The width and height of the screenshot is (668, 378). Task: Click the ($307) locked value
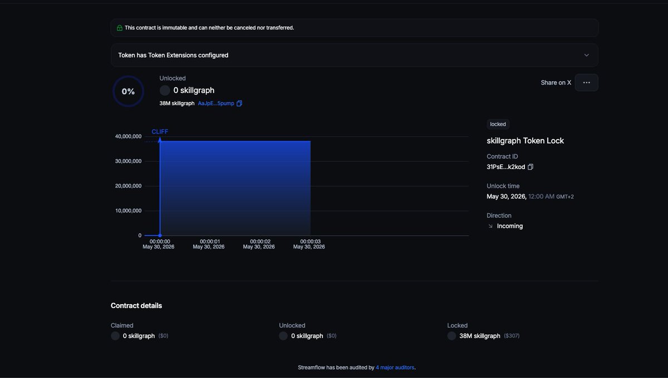(x=512, y=336)
